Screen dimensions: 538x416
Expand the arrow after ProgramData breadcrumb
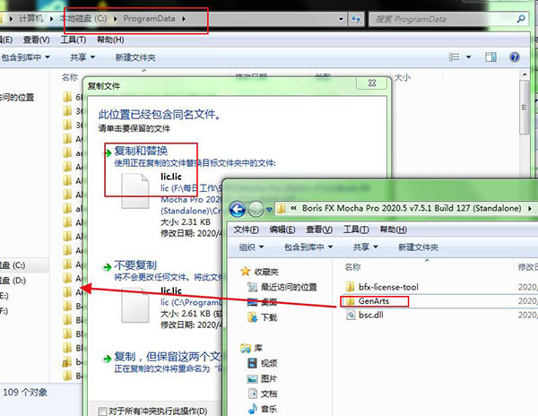pyautogui.click(x=184, y=19)
